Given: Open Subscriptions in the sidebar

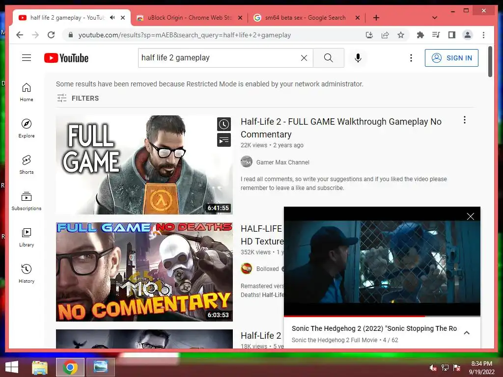Looking at the screenshot, I should click(27, 201).
